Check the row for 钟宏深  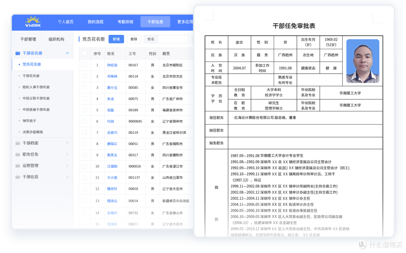tap(85, 64)
